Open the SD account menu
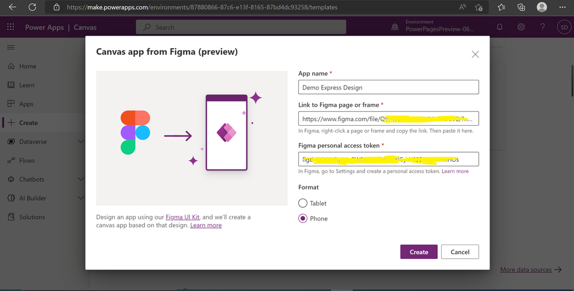This screenshot has width=574, height=291. click(x=564, y=27)
